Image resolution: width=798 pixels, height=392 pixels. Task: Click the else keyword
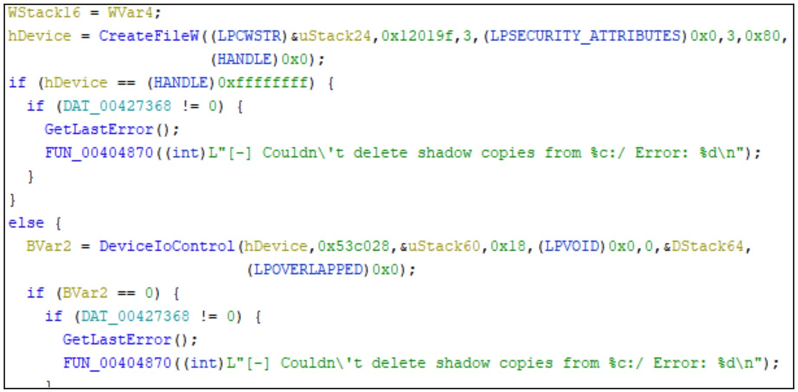26,223
